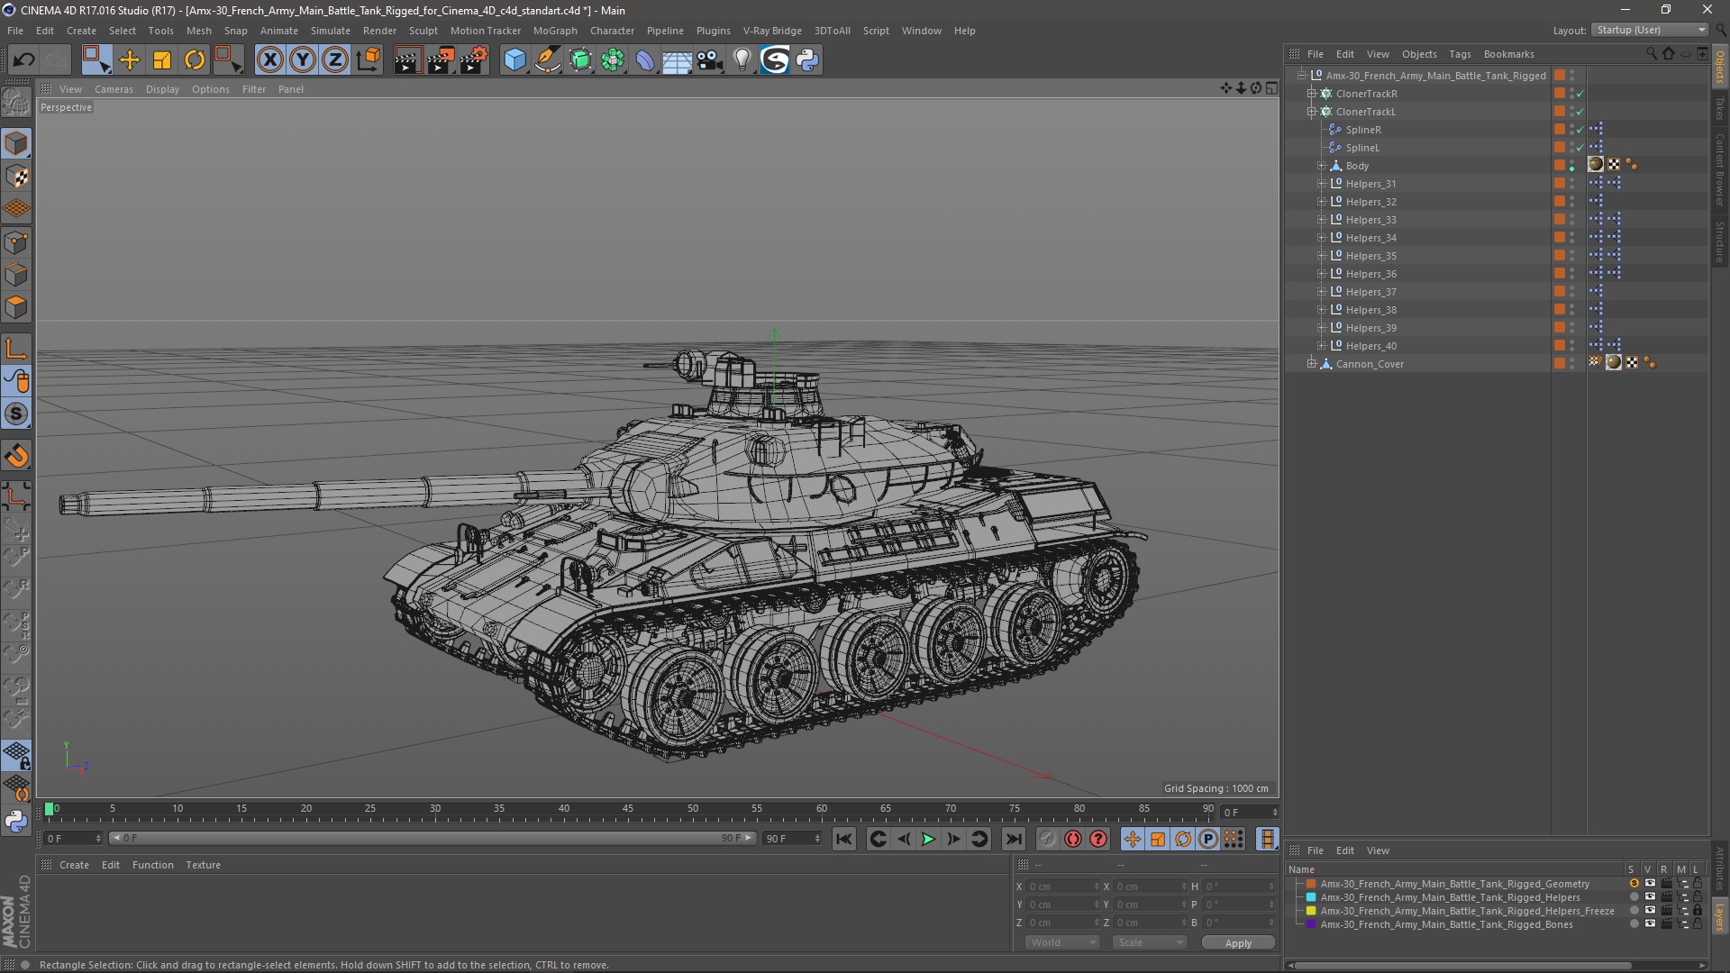The image size is (1730, 973).
Task: Toggle visibility of Geometry layer
Action: pos(1650,884)
